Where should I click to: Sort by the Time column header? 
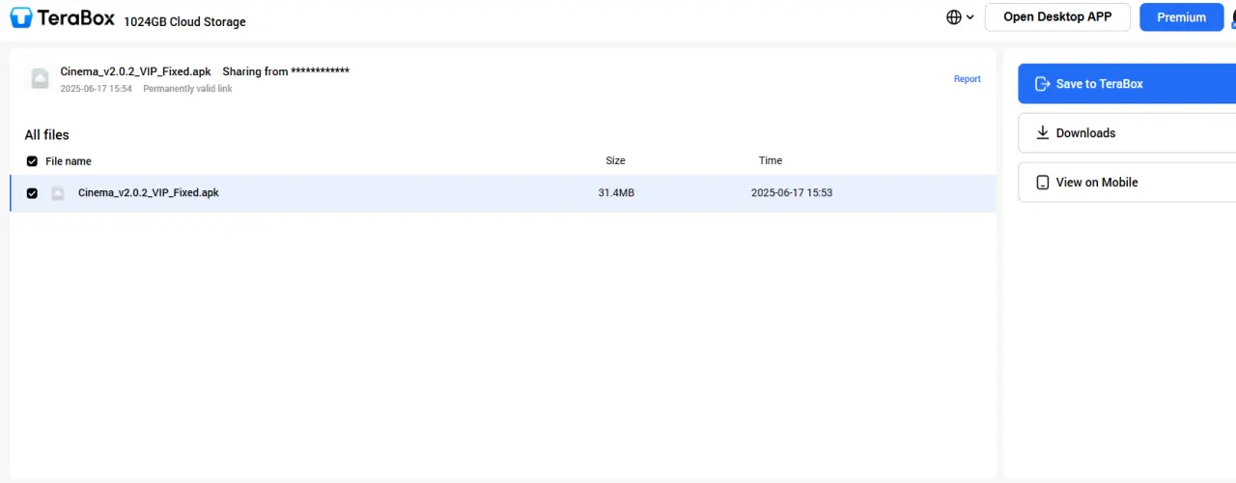click(x=771, y=160)
